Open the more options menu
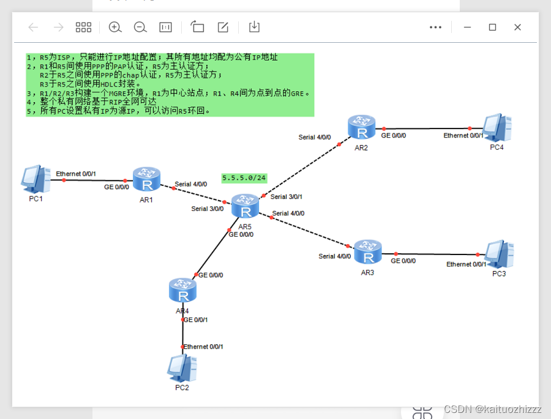The width and height of the screenshot is (551, 419). 435,27
